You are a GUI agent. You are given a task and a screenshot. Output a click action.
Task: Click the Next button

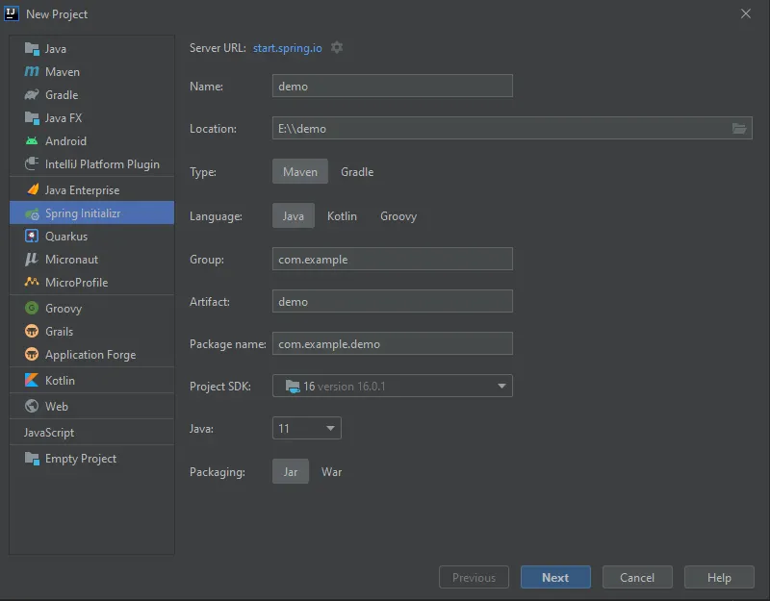pyautogui.click(x=555, y=577)
